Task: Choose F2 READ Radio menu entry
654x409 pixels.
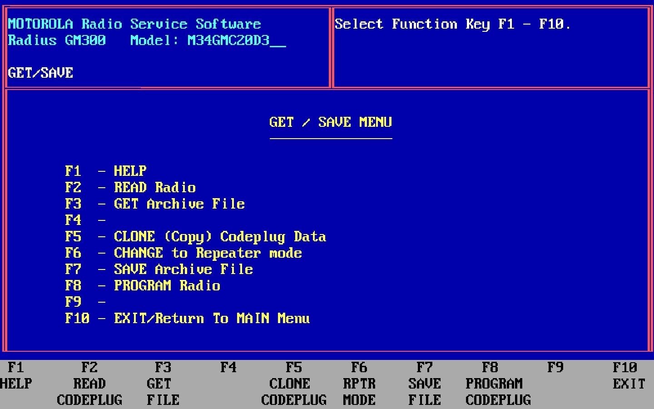Action: (x=130, y=187)
